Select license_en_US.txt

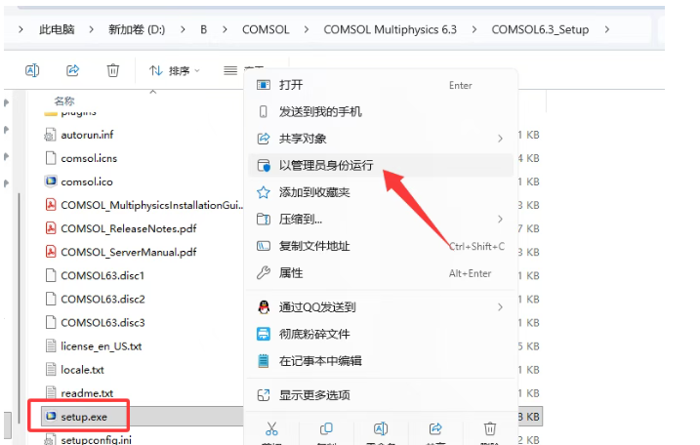[102, 345]
